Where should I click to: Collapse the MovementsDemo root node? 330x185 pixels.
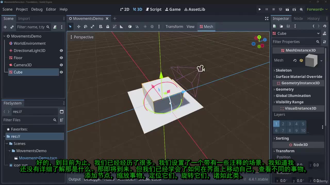click(x=4, y=36)
